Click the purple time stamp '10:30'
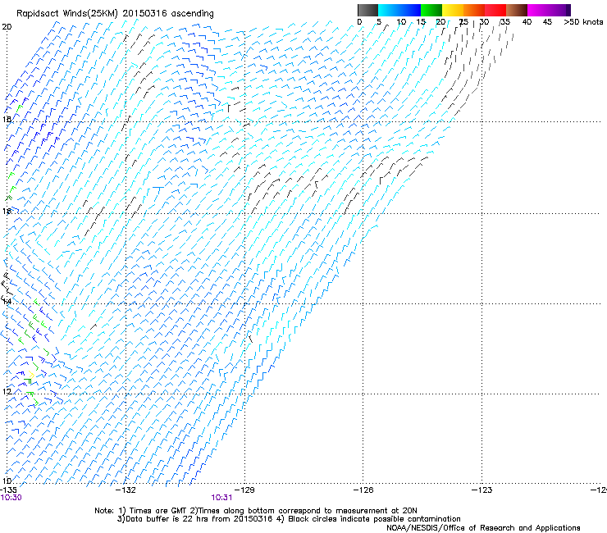Screen dimensions: 607x533 tap(11, 498)
